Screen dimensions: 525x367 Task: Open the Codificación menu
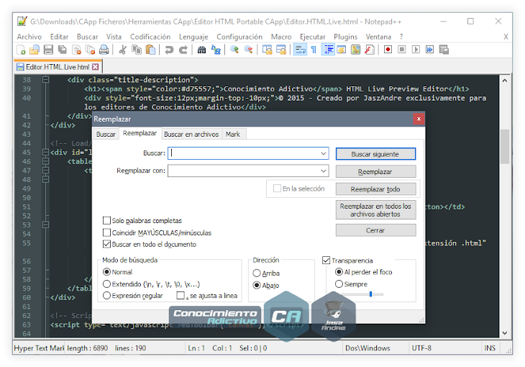150,37
